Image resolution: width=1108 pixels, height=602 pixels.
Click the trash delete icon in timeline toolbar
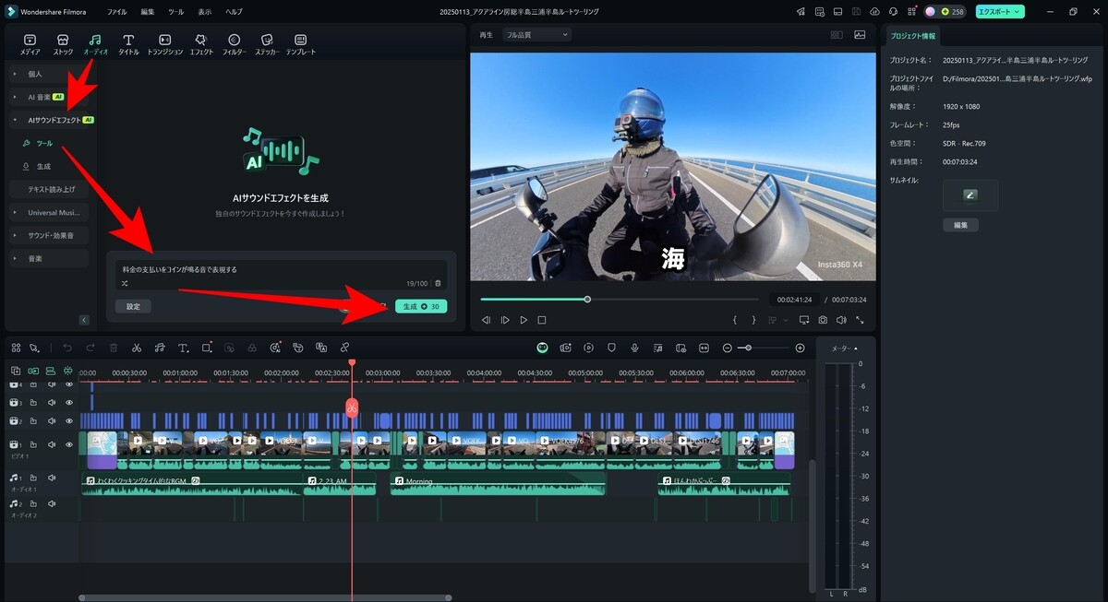(114, 348)
